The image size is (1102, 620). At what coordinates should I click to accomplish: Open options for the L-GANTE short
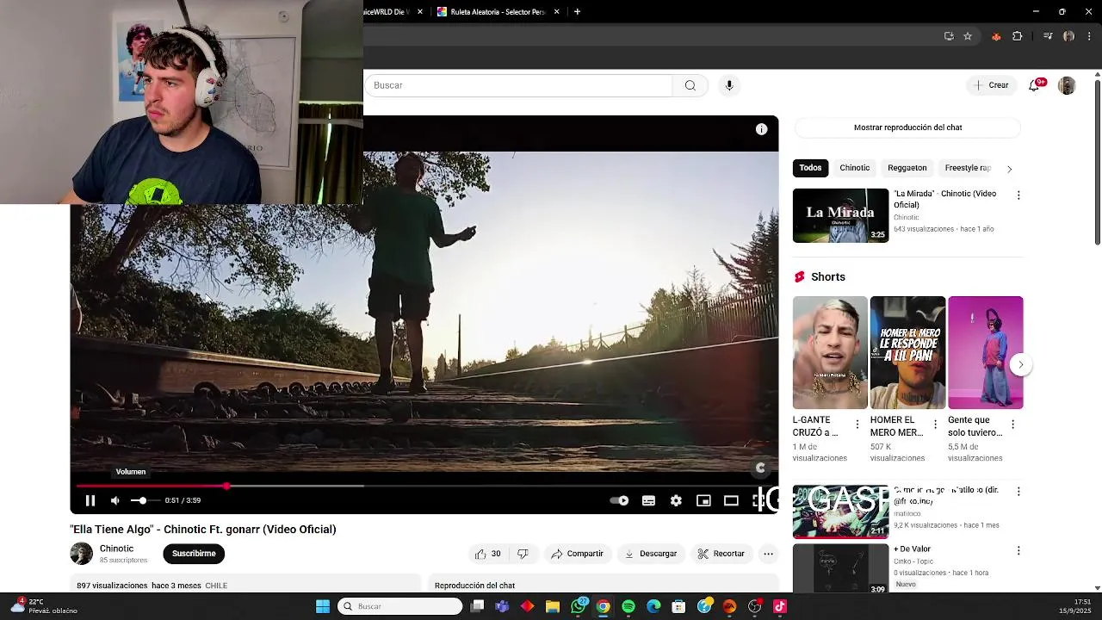857,425
